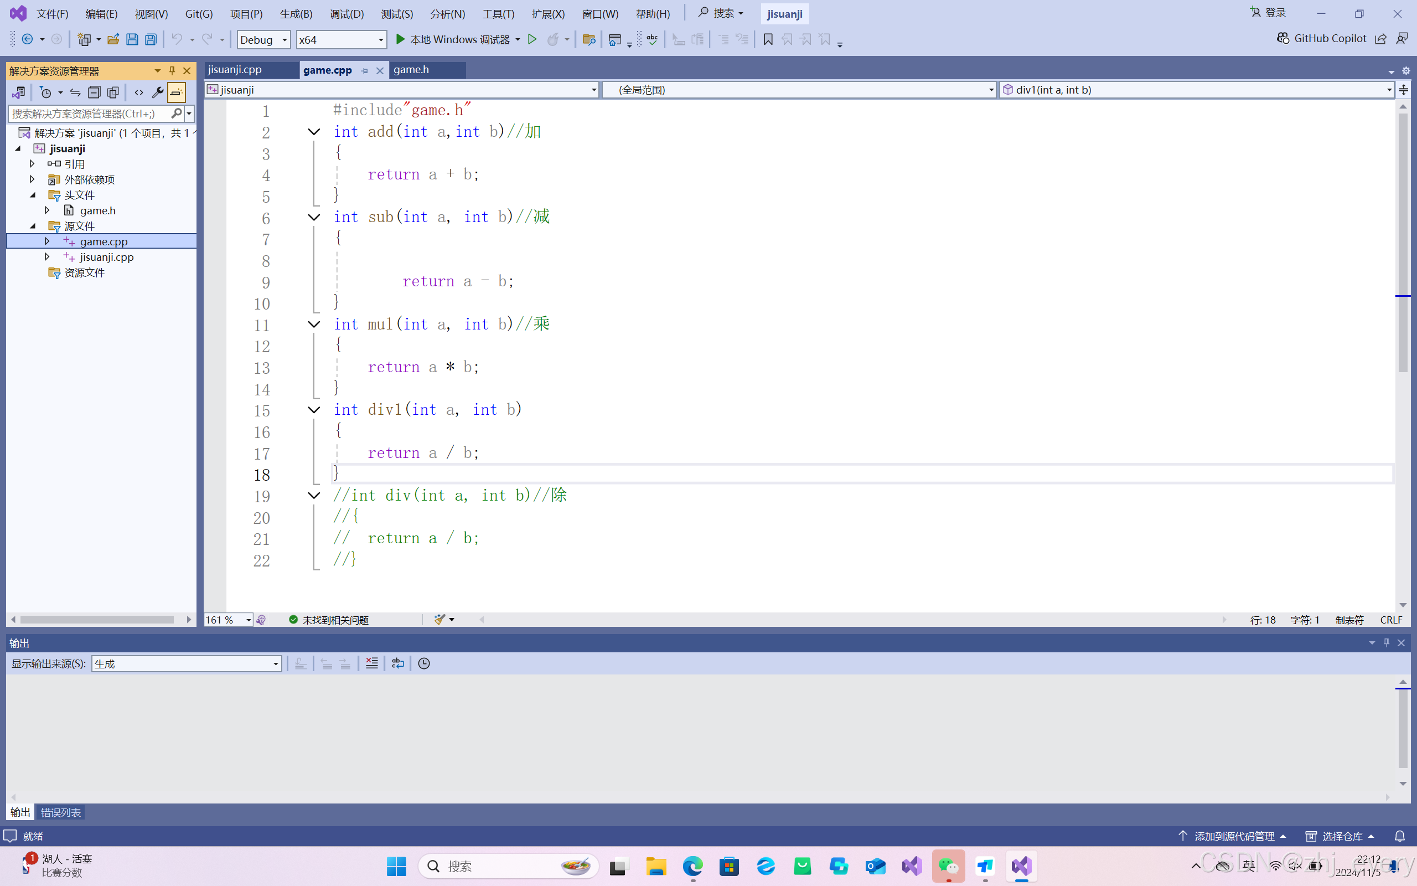The width and height of the screenshot is (1417, 886).
Task: Click the Solution Explorer search box
Action: pyautogui.click(x=88, y=113)
